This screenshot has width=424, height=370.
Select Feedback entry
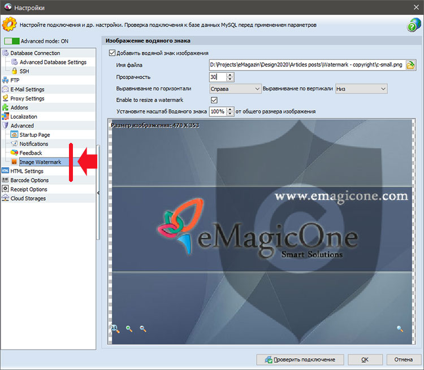coord(31,153)
